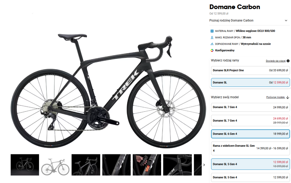View the white bike color thumbnail
The image size is (291, 183).
(55, 165)
